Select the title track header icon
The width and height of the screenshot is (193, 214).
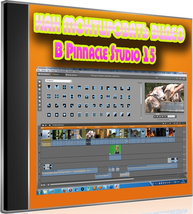[39, 167]
